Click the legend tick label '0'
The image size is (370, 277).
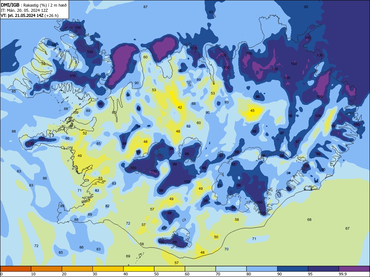[1, 274]
